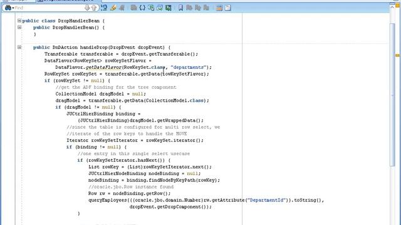This screenshot has height=225, width=401.
Task: Click 'getData(CollectionModel.class)' line
Action: click(132, 101)
